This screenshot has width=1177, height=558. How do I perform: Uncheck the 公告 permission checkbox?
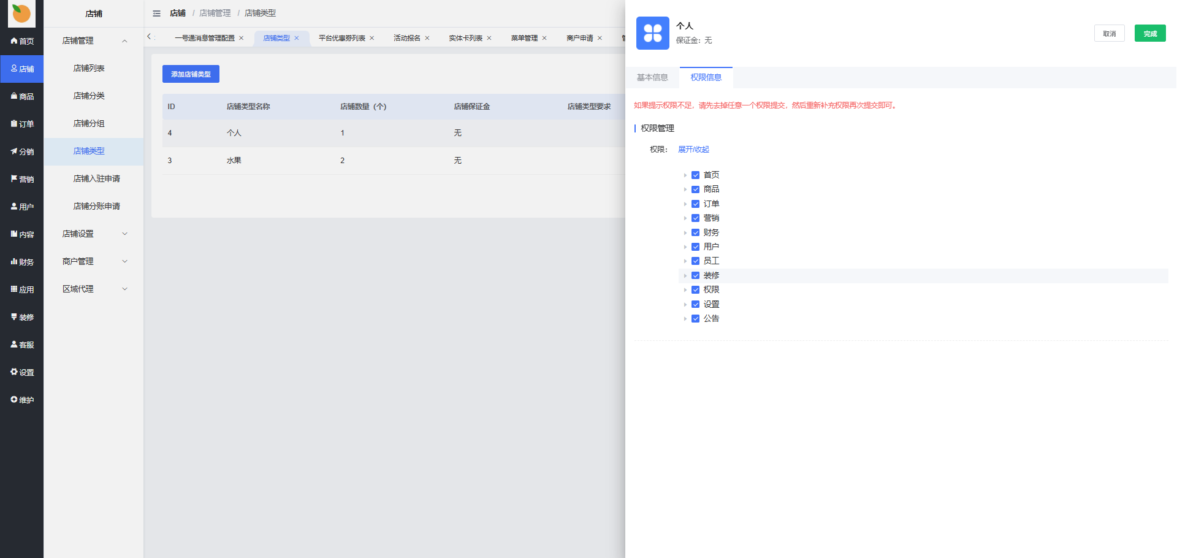695,319
